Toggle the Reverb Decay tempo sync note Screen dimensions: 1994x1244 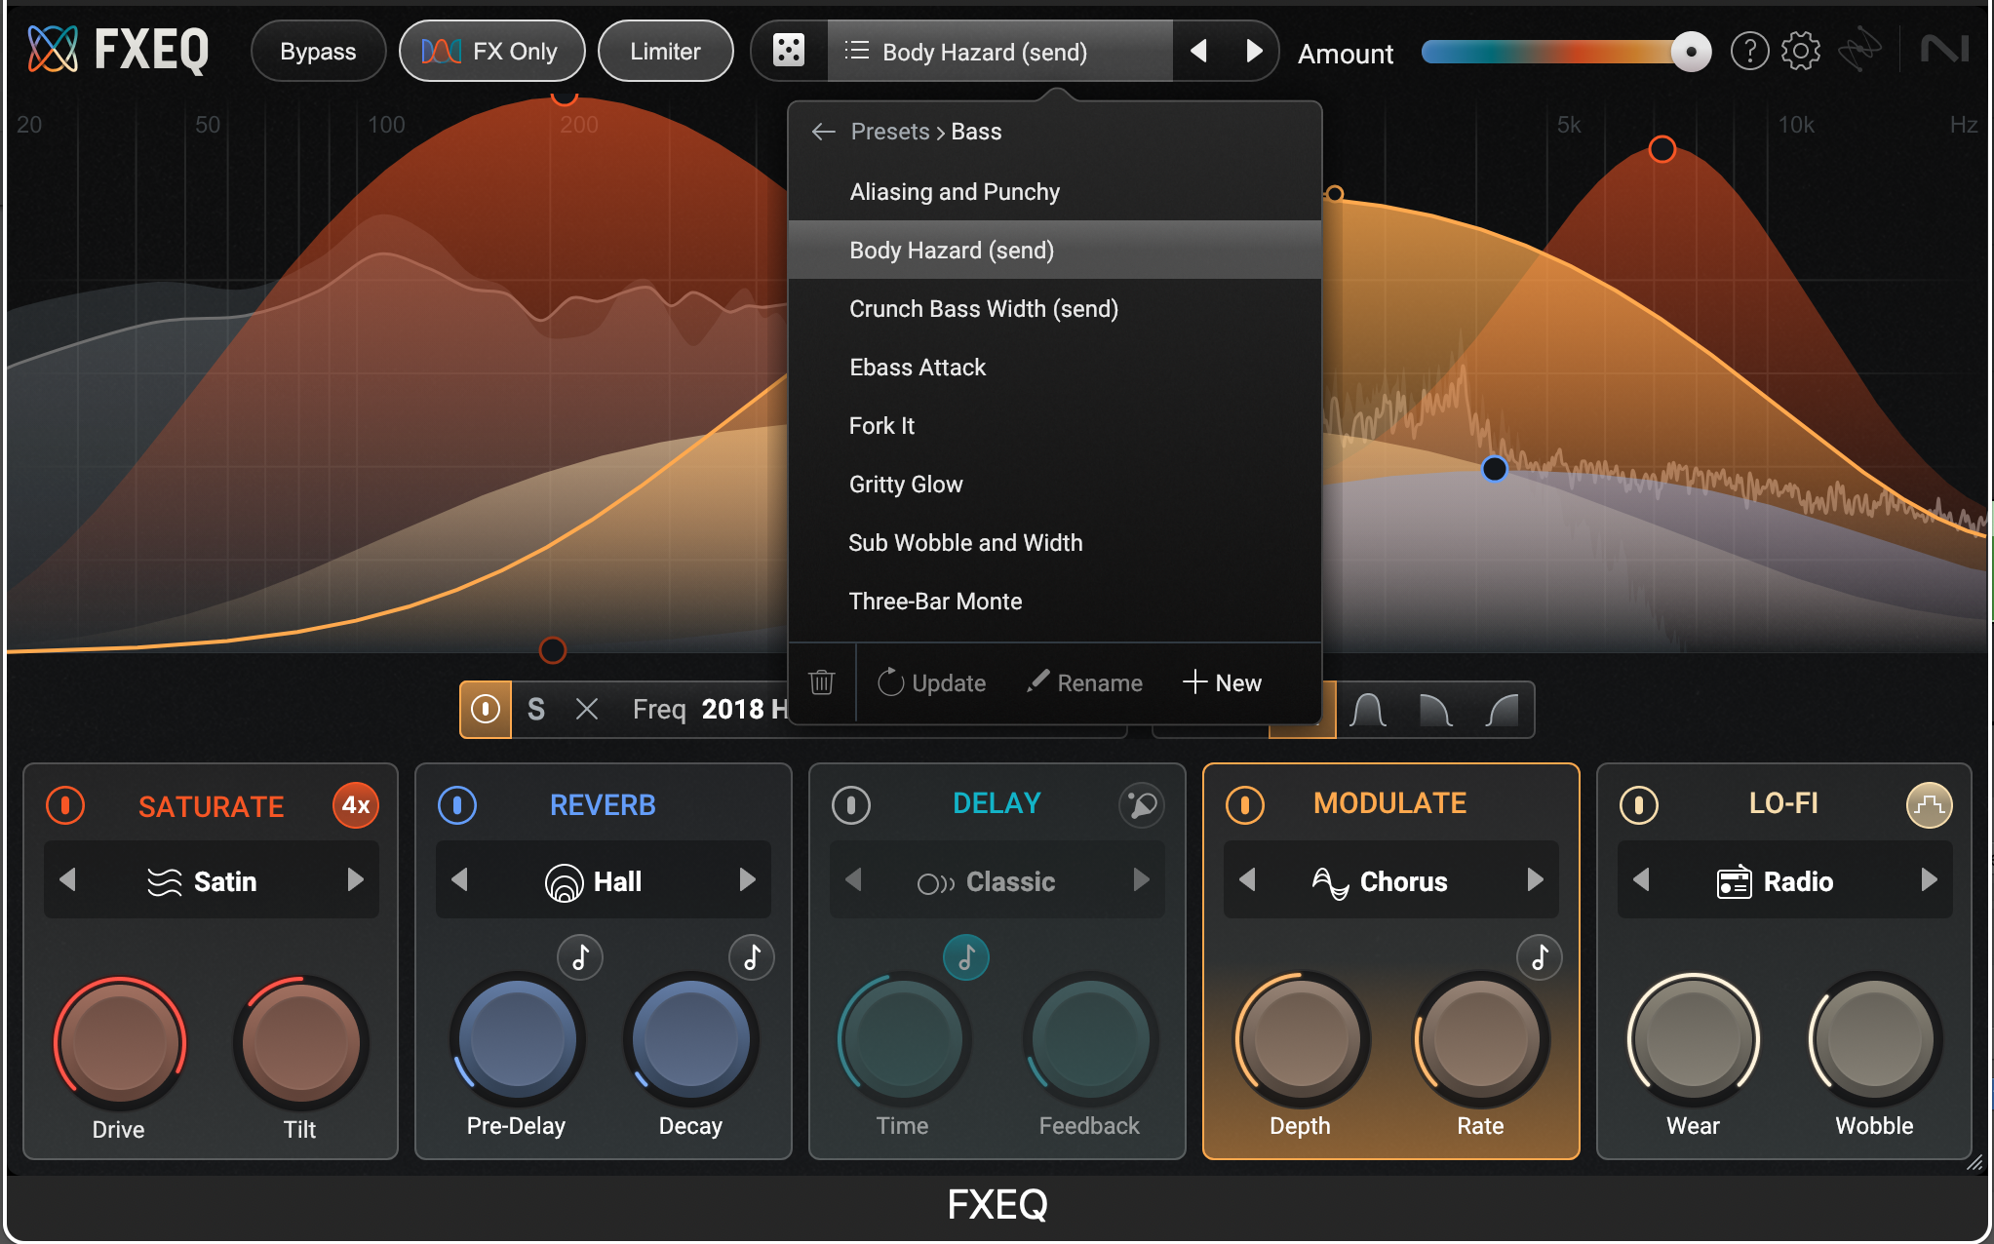(x=752, y=957)
